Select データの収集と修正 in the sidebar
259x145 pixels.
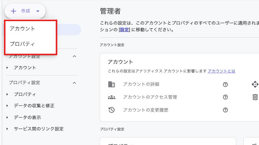point(34,106)
